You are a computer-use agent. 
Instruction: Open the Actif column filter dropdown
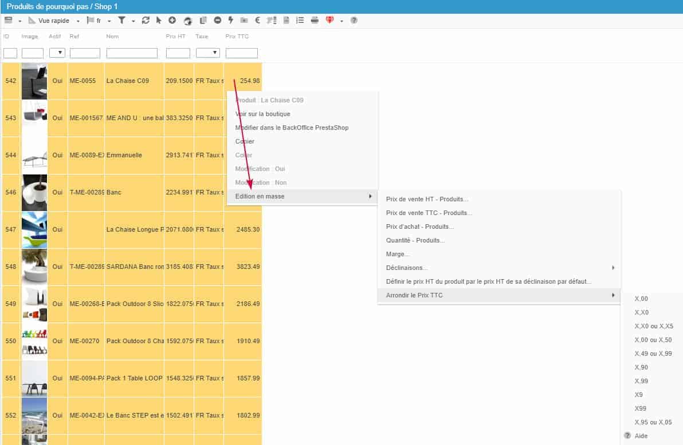[57, 53]
